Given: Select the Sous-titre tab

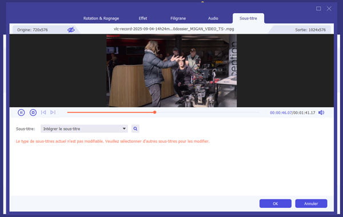Looking at the screenshot, I should tap(248, 18).
